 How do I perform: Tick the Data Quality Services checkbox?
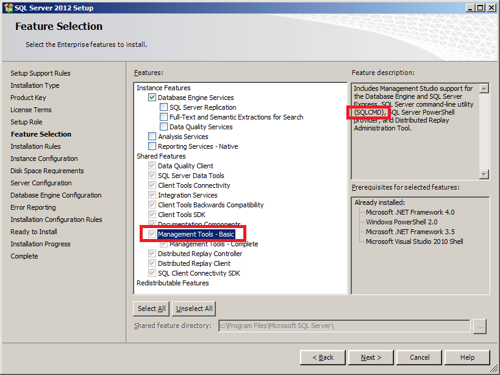tap(163, 127)
